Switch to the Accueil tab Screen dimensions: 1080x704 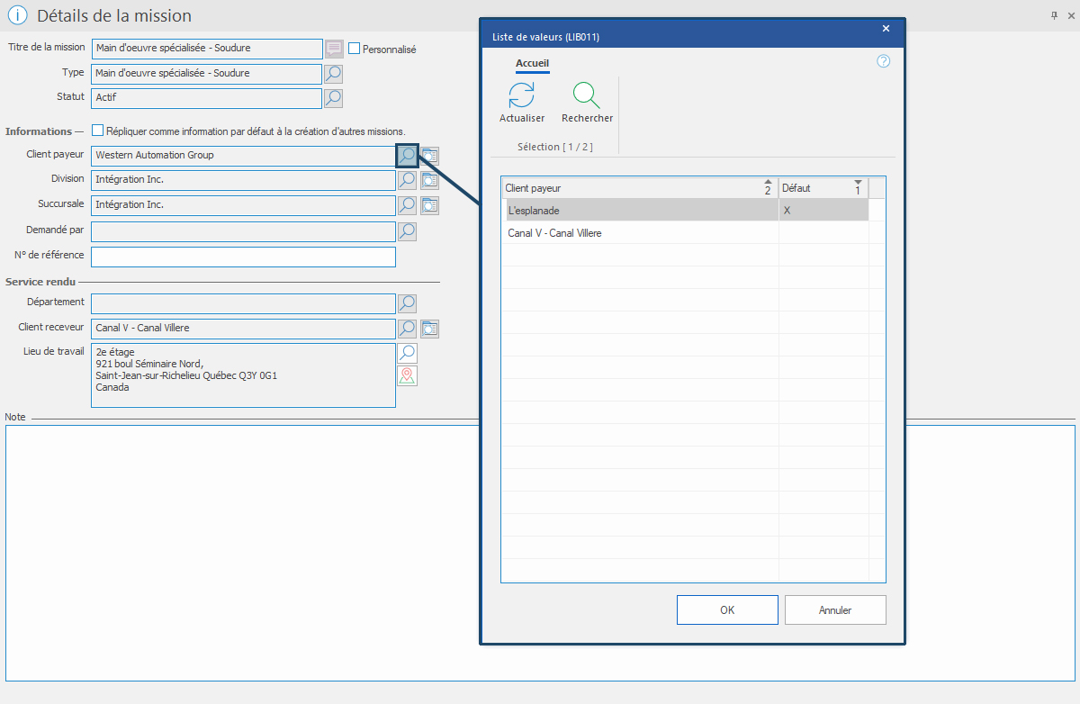[x=532, y=64]
